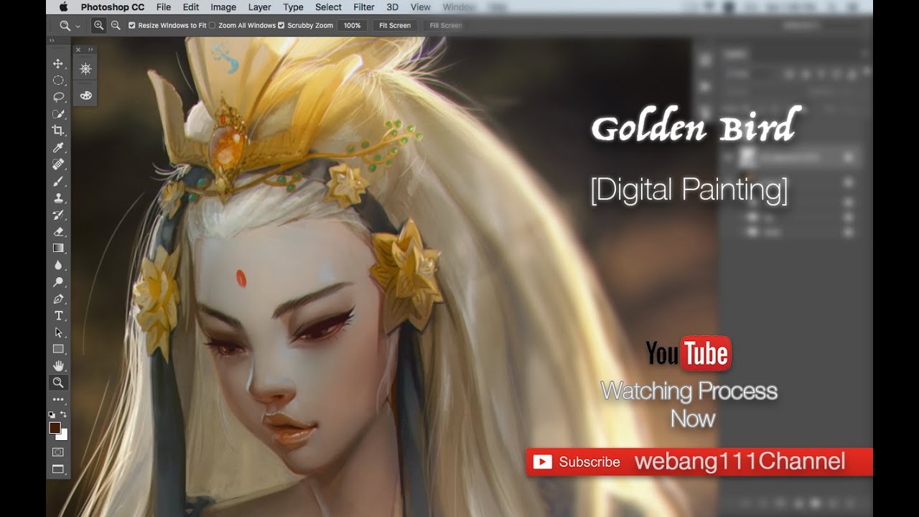Select the Hand tool
This screenshot has height=517, width=919.
(x=58, y=365)
